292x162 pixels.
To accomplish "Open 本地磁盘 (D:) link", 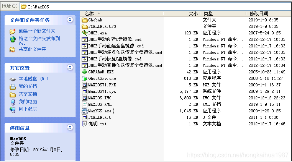I will (x=33, y=79).
